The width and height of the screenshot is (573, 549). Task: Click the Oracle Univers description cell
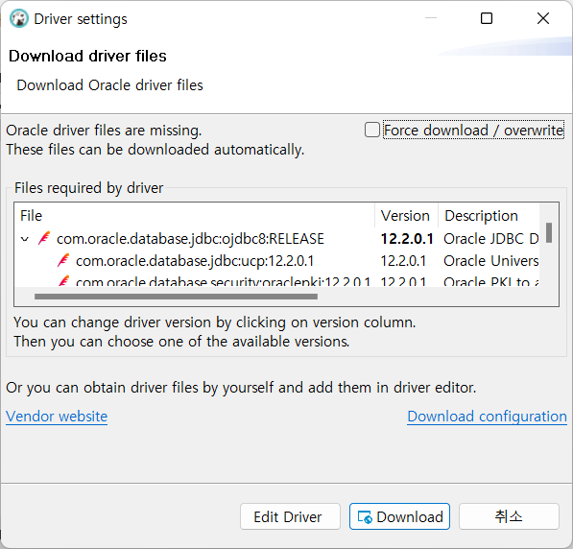pos(490,261)
